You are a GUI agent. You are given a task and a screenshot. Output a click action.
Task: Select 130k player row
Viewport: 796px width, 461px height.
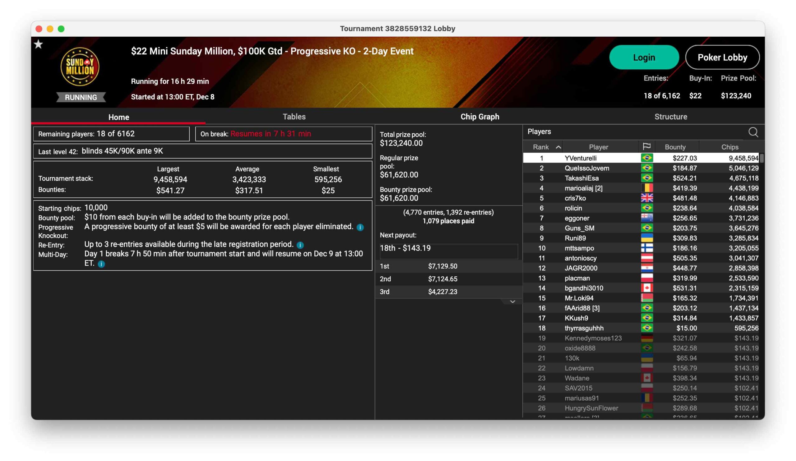point(641,358)
